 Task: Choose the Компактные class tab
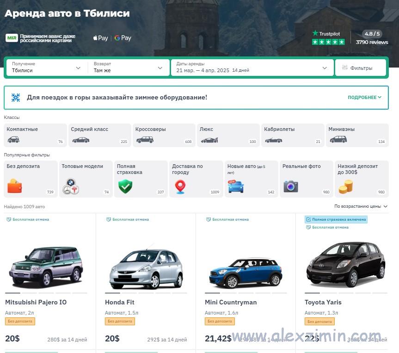point(35,135)
